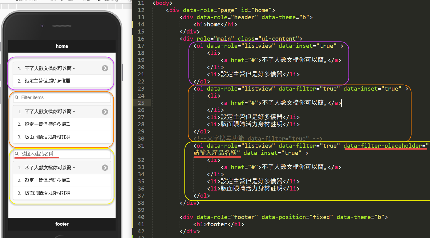Click the 'home' header bar in phone preview
The width and height of the screenshot is (430, 238).
point(62,46)
